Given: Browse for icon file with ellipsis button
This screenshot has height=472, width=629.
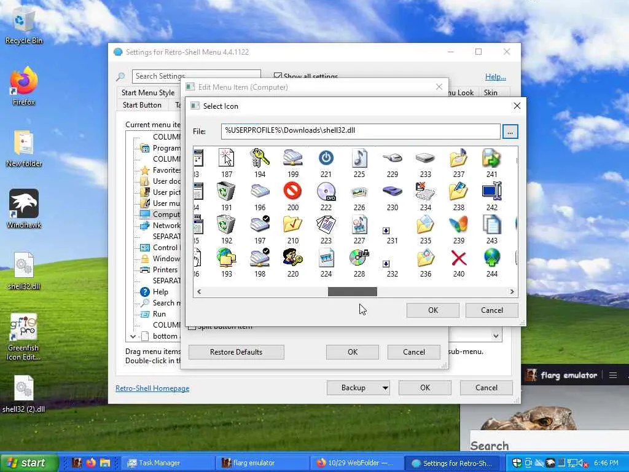Looking at the screenshot, I should tap(510, 132).
